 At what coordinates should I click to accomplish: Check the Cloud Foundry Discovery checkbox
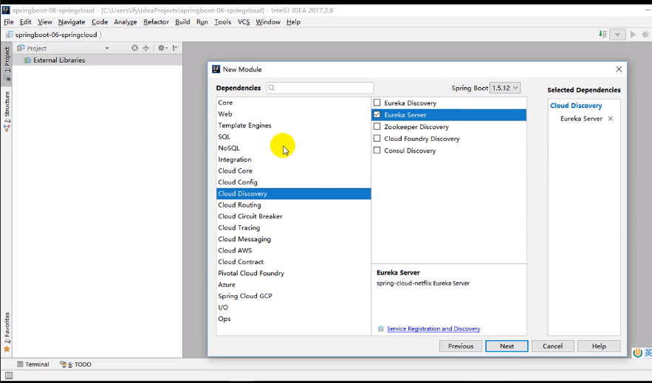click(377, 138)
